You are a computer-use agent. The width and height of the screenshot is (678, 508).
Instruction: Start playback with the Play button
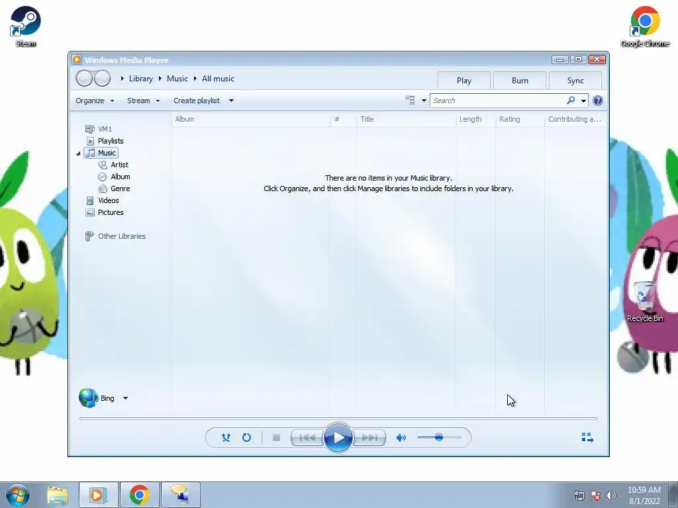pyautogui.click(x=338, y=438)
